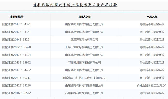
Task: Click the 注册人名称 column header
Action: click(84, 17)
